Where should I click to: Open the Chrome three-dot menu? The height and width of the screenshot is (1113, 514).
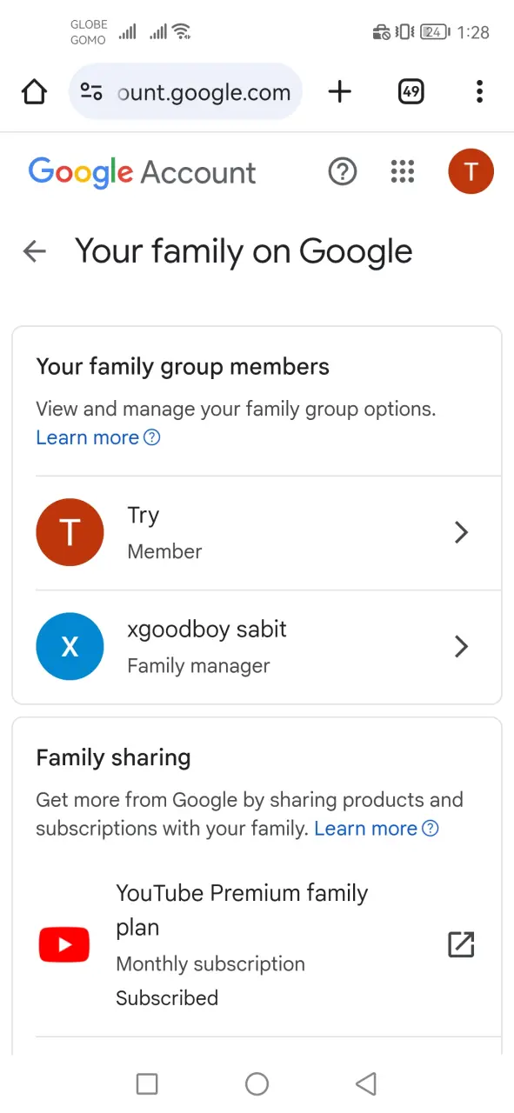479,91
